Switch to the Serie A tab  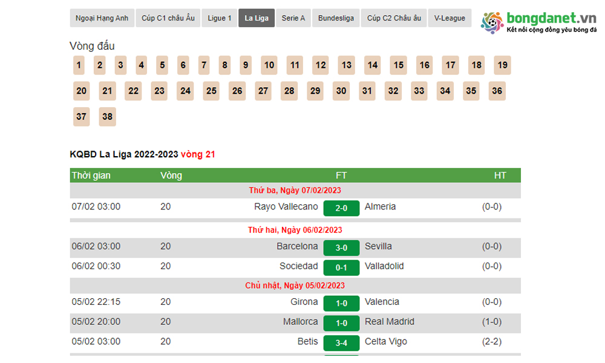293,18
